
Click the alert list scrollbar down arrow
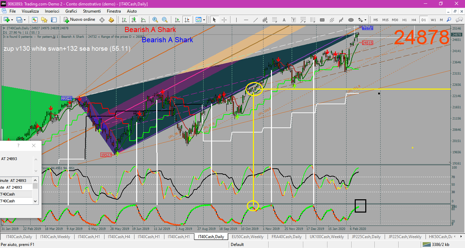(35, 201)
